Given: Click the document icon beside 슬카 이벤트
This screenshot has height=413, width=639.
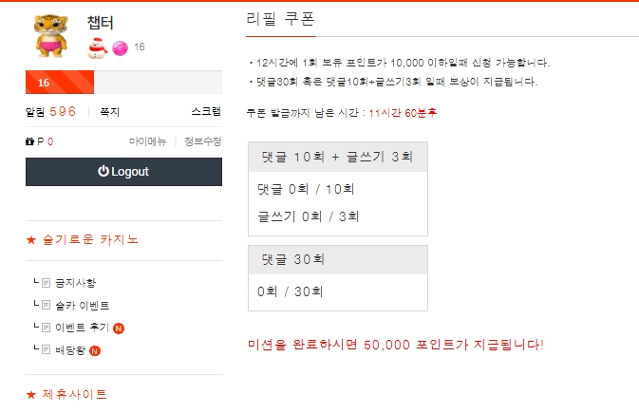Looking at the screenshot, I should pos(46,306).
